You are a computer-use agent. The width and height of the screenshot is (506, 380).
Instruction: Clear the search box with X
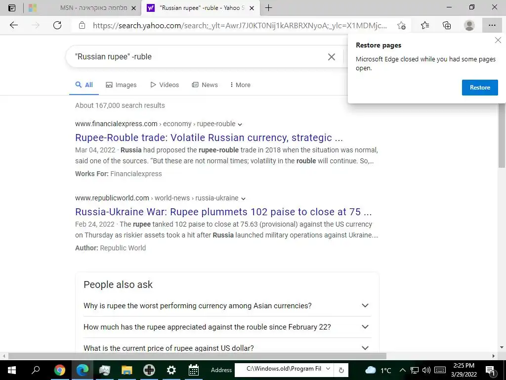tap(332, 57)
